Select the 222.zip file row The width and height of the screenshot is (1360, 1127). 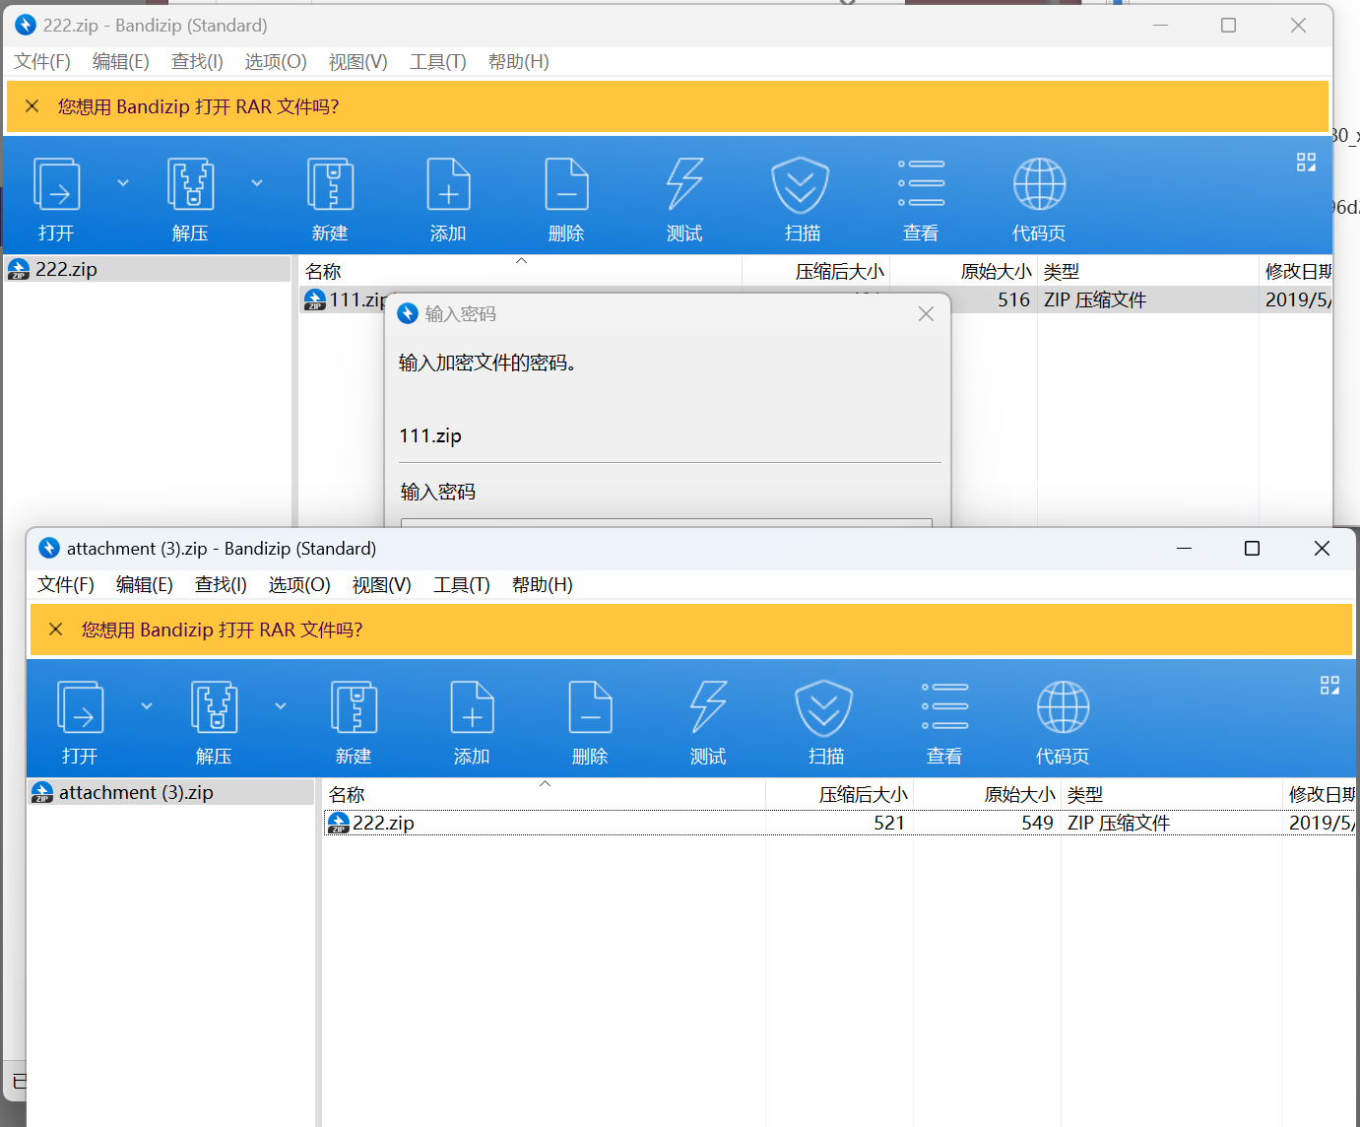pos(839,823)
